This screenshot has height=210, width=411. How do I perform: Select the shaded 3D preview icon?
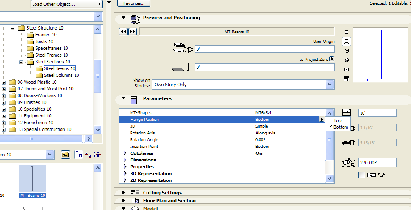[x=347, y=60]
